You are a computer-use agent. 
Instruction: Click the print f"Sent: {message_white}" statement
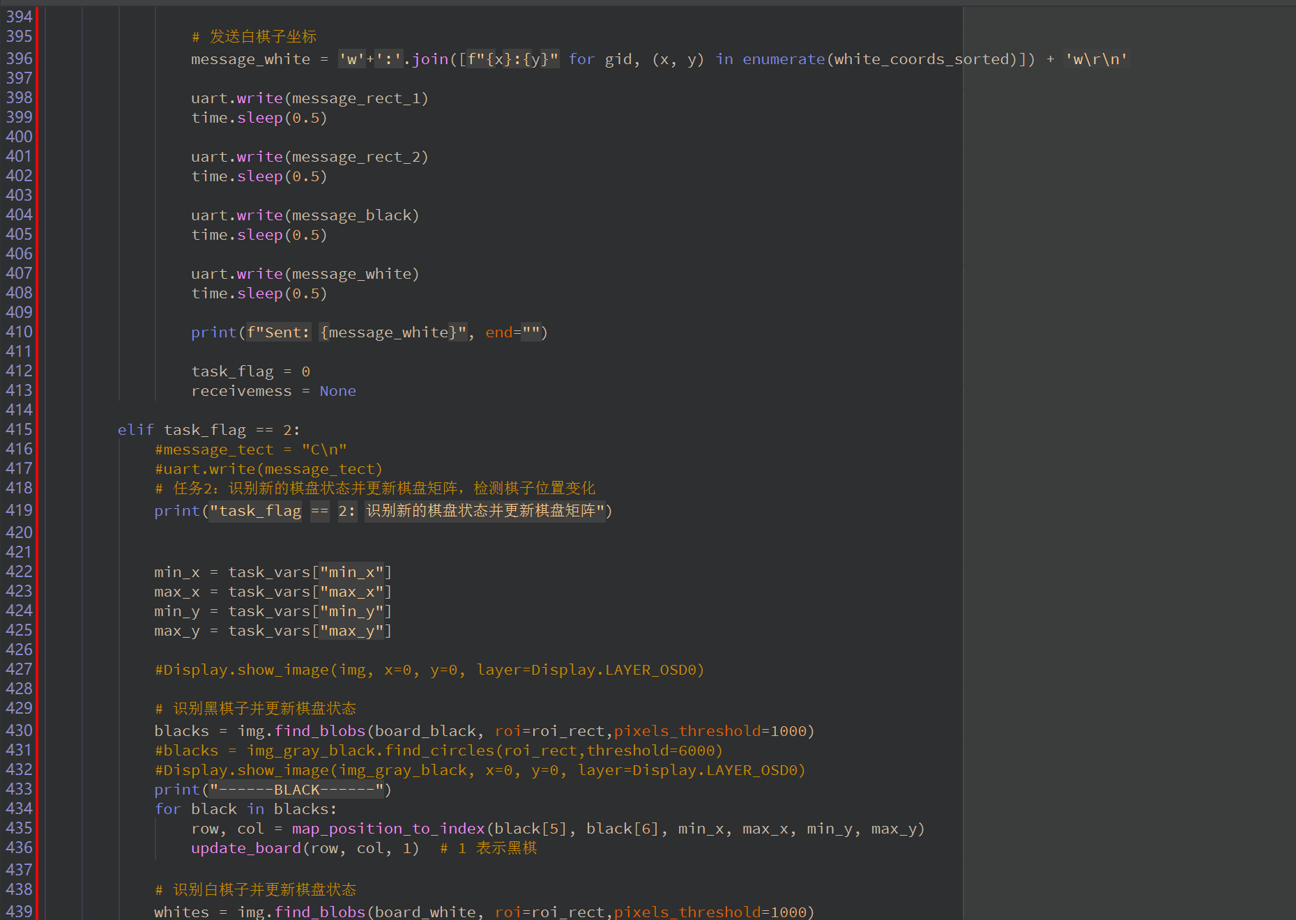click(369, 332)
